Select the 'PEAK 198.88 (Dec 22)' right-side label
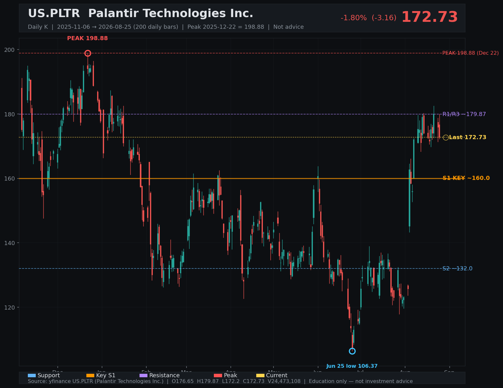 [x=470, y=53]
